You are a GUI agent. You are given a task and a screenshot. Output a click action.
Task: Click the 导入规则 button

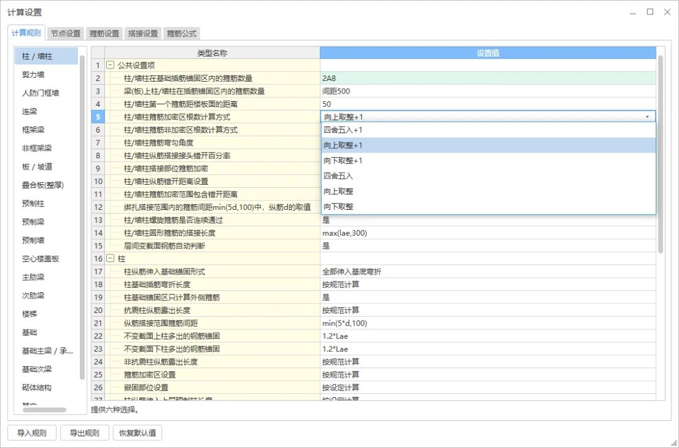point(31,433)
